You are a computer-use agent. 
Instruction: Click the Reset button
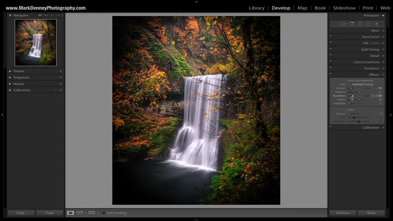click(371, 213)
